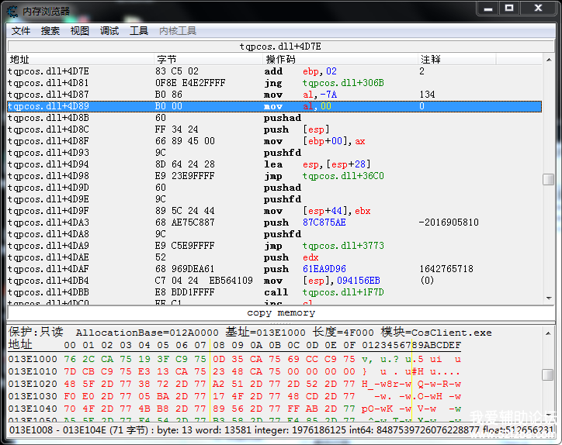Click hex row address 013E1040
Screen dimensions: 562x445
point(33,409)
